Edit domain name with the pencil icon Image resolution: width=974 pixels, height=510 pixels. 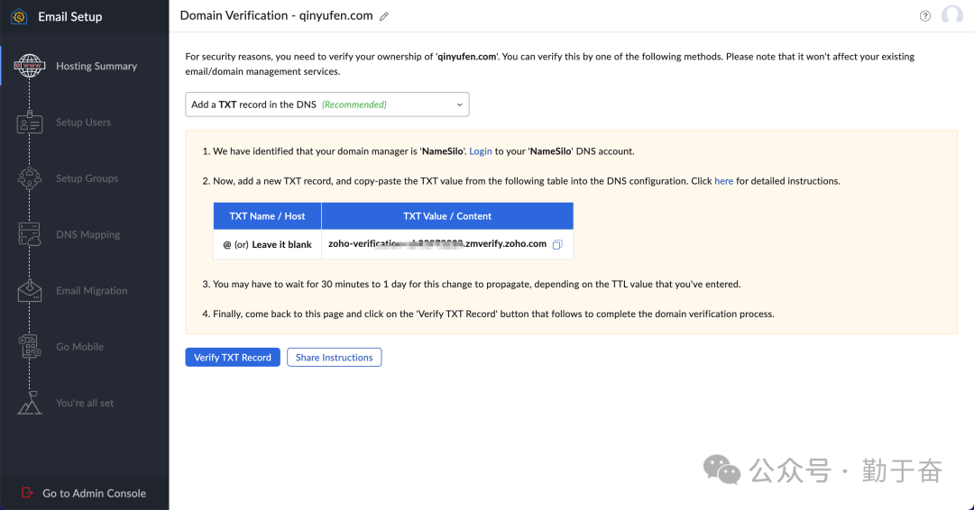[384, 16]
